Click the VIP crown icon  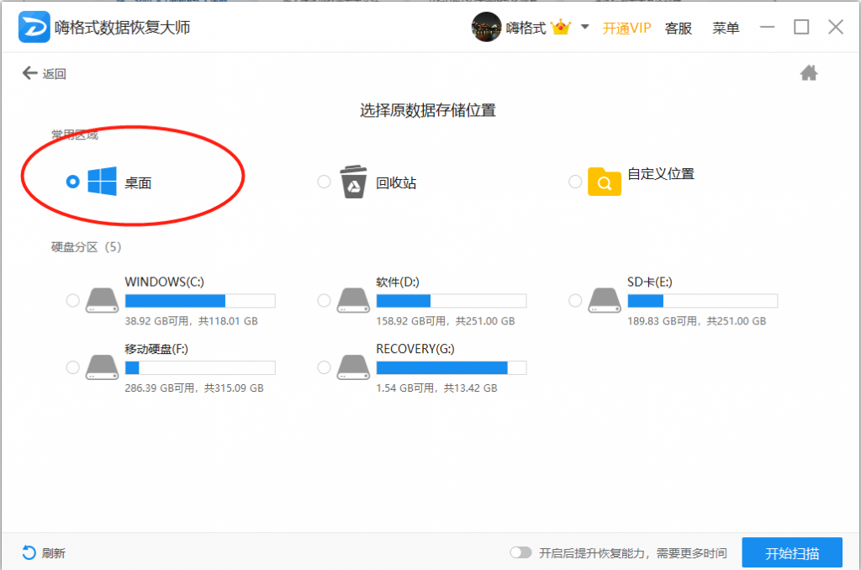pos(561,27)
